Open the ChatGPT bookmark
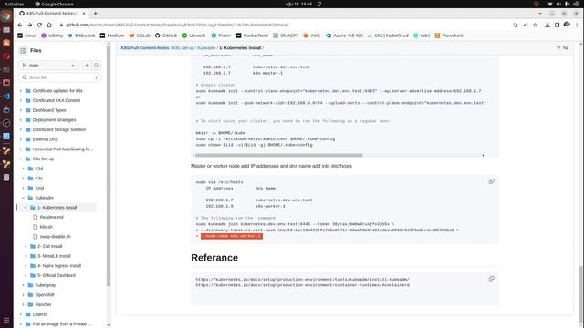Screen dimensions: 584x328 click(286, 36)
